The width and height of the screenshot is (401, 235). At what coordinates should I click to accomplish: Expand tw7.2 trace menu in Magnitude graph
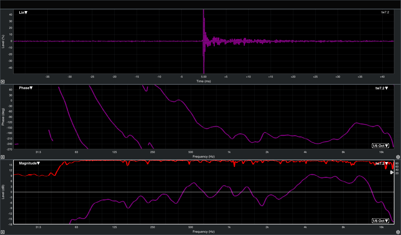pyautogui.click(x=382, y=164)
